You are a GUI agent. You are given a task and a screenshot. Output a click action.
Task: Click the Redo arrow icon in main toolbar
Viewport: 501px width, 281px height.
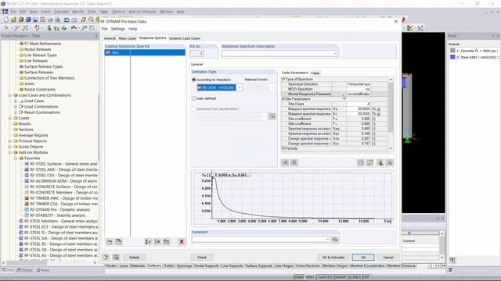74,20
